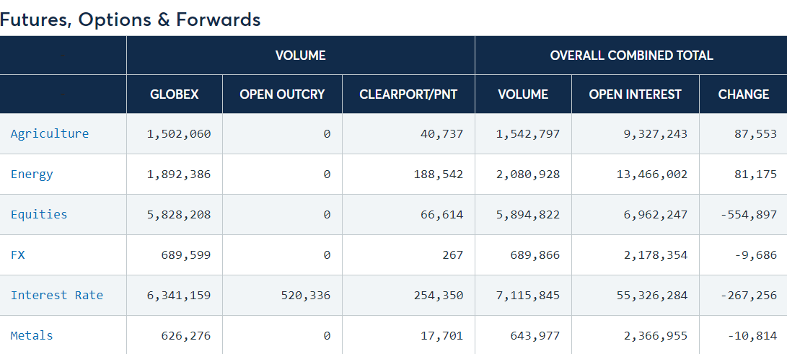This screenshot has height=354, width=787.
Task: Open the Energy link
Action: click(x=32, y=174)
